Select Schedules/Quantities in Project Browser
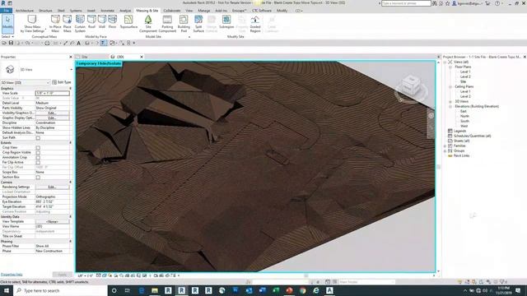 pos(472,136)
